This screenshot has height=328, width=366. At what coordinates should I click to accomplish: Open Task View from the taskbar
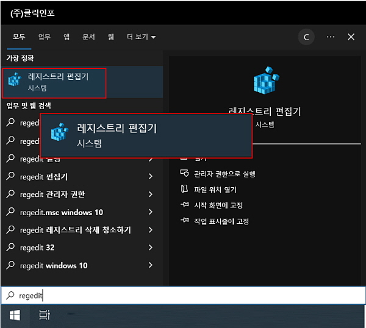(x=45, y=315)
